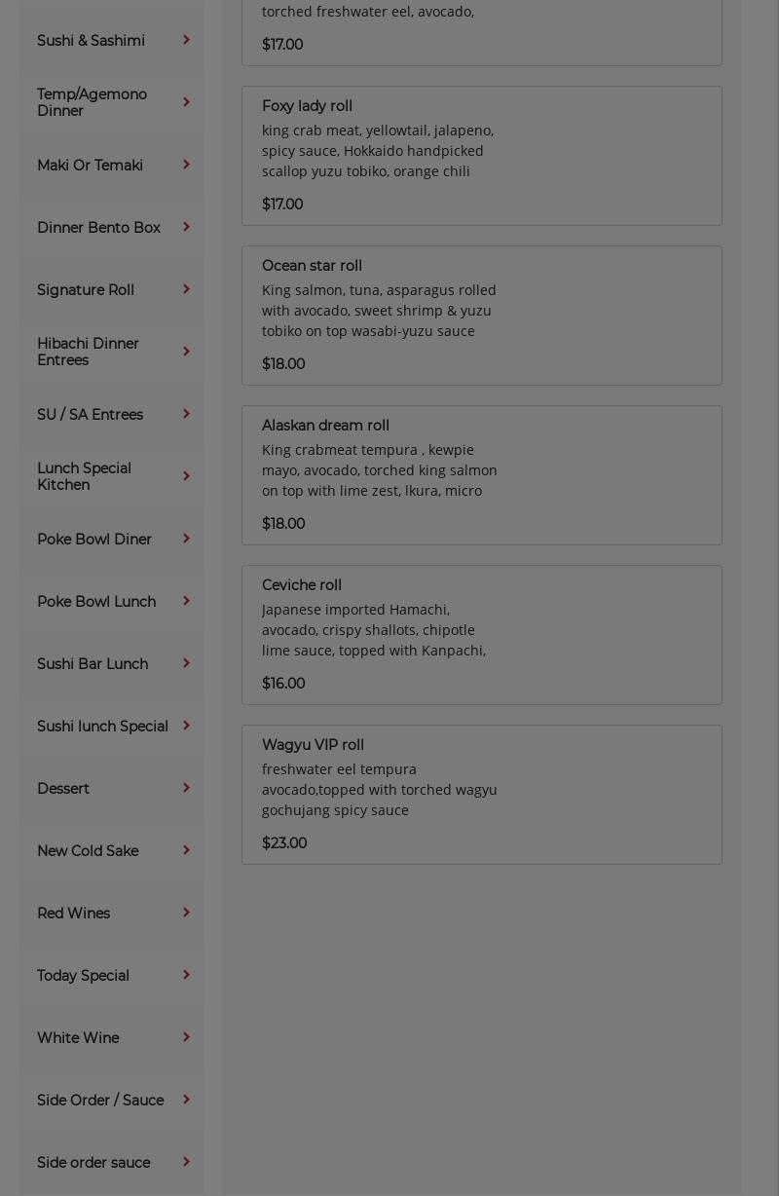Image resolution: width=779 pixels, height=1196 pixels.
Task: Select the Sushi Bar Lunch category
Action: 93,664
